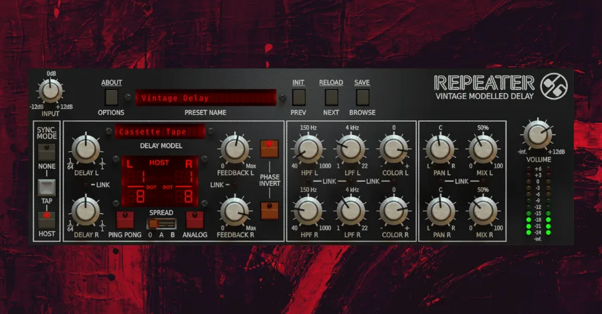Click the Vintage Delay preset name display
The width and height of the screenshot is (602, 314).
point(205,98)
